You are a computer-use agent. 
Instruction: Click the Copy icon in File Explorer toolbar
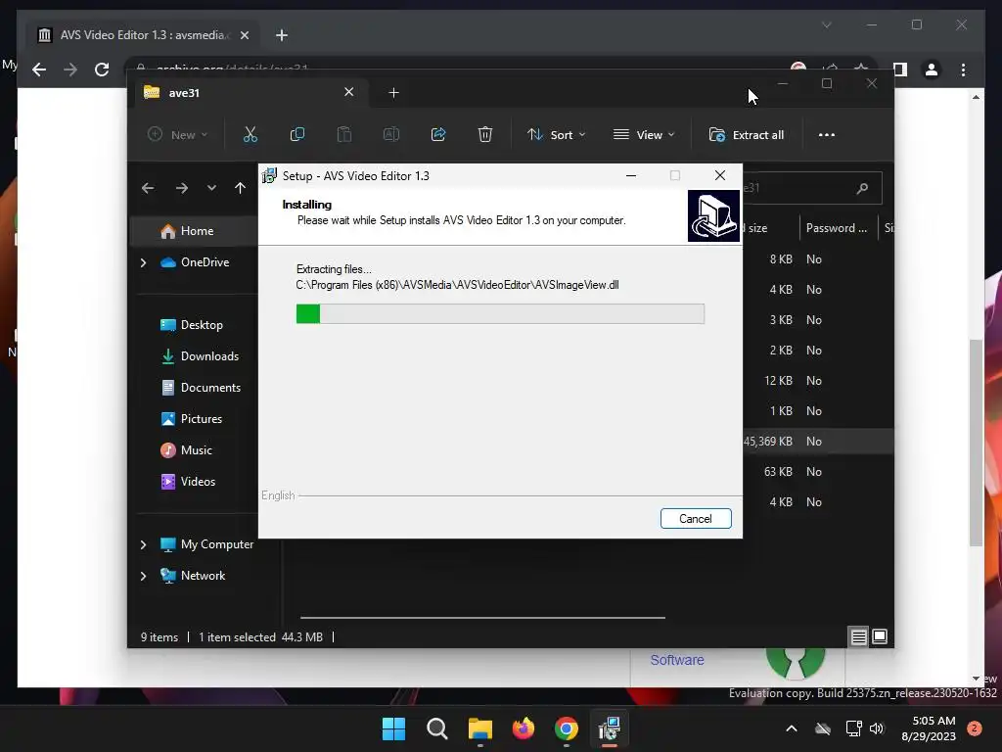tap(297, 134)
